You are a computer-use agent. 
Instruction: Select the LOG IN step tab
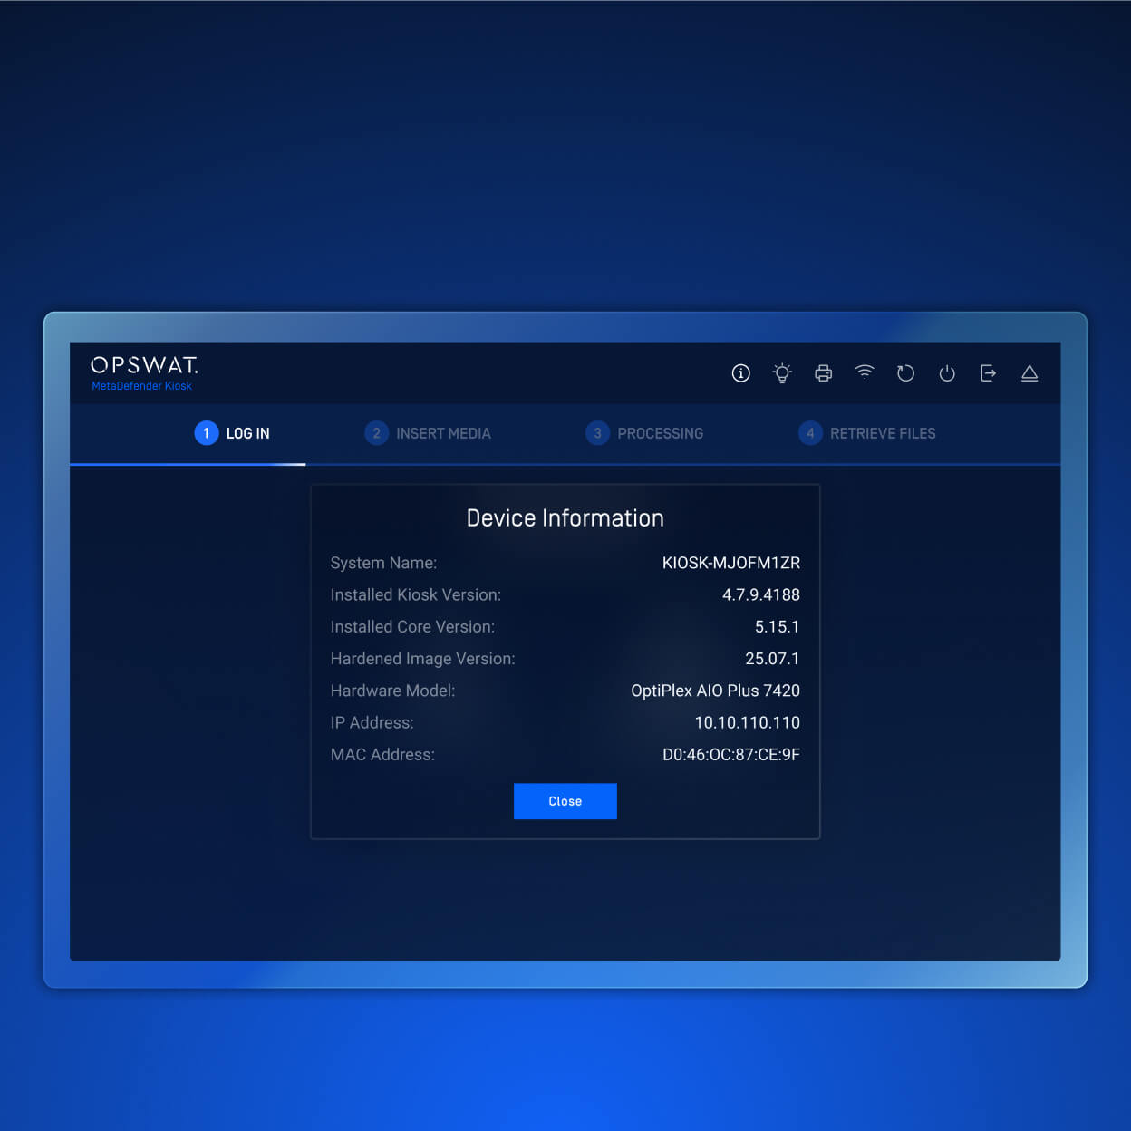233,433
